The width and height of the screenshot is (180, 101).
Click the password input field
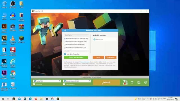pos(76,51)
